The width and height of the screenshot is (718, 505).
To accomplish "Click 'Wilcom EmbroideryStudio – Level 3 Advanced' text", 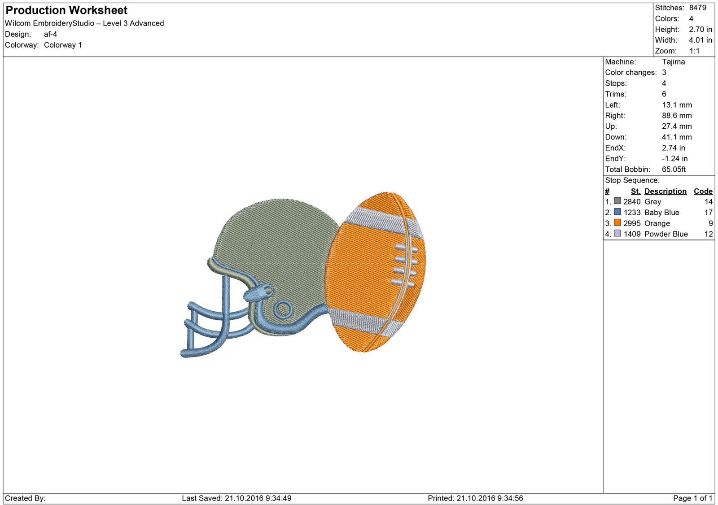I will point(84,23).
